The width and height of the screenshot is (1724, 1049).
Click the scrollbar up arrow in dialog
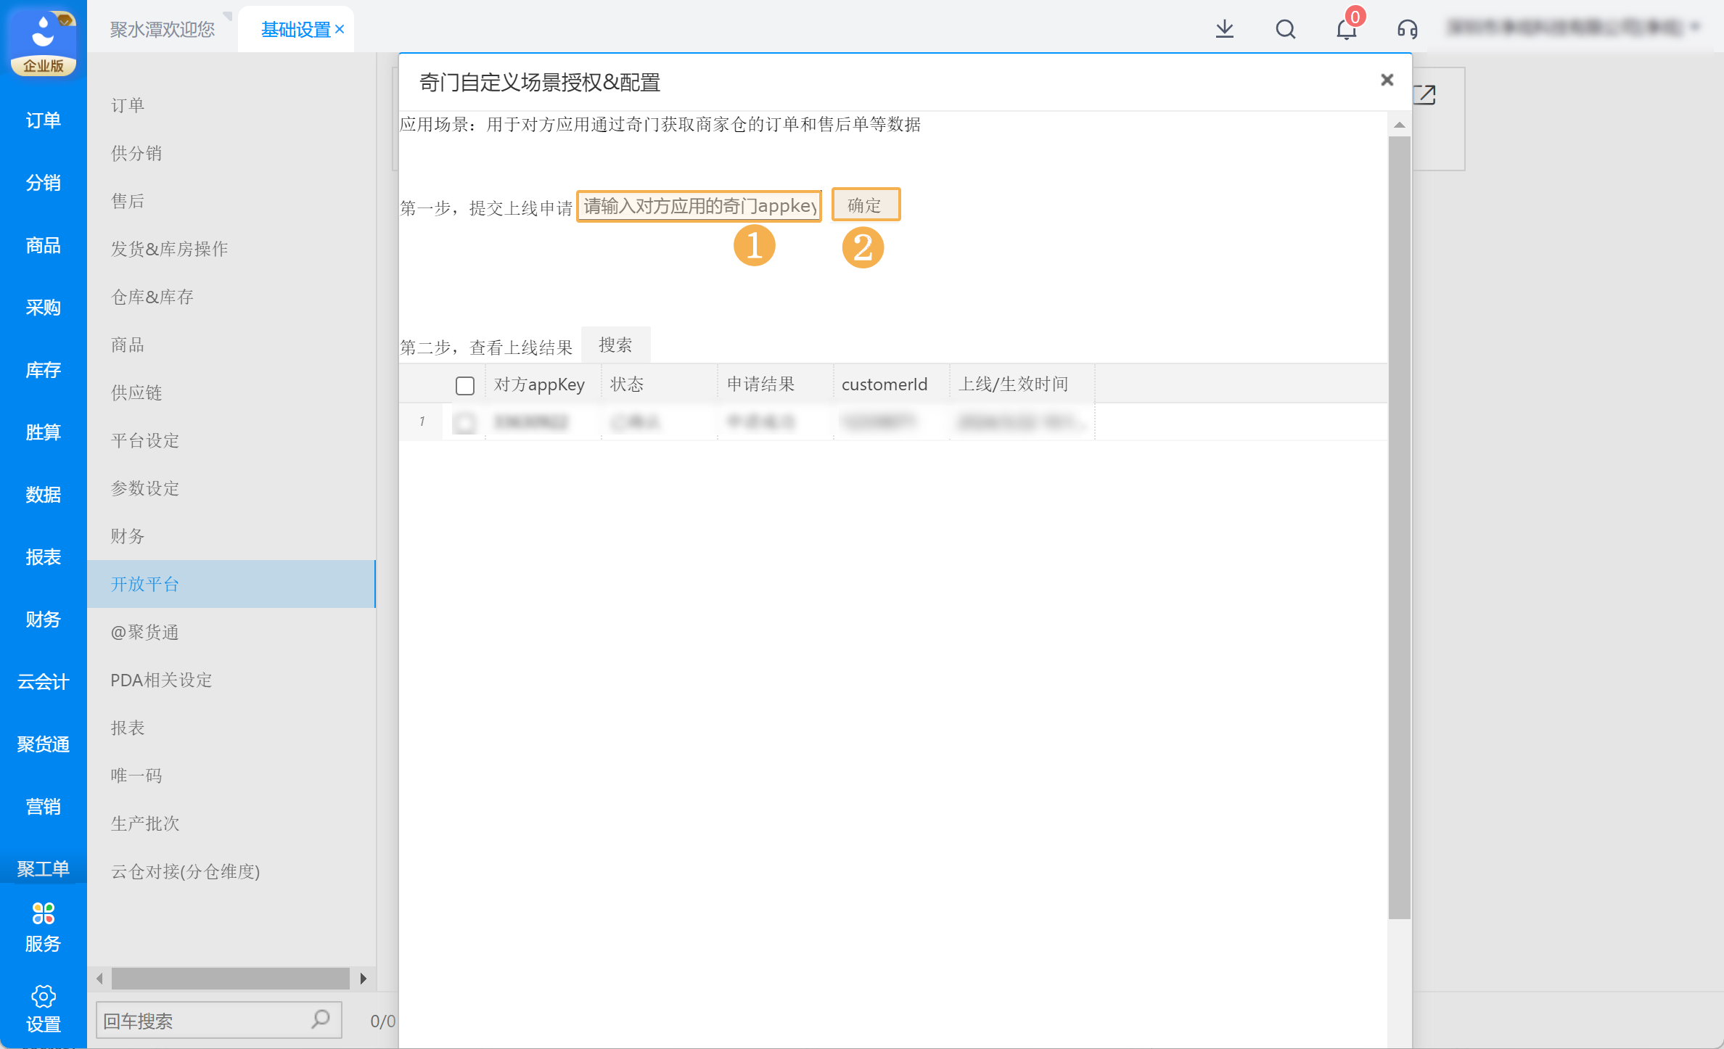tap(1400, 126)
